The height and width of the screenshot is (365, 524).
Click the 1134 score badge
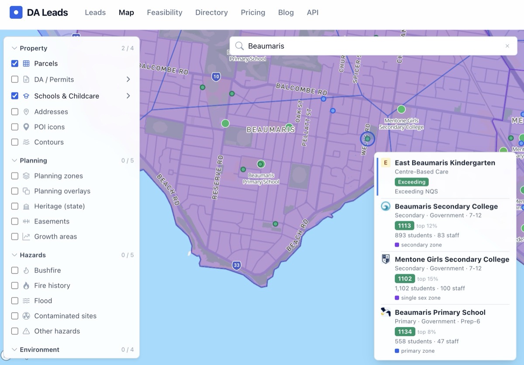405,332
